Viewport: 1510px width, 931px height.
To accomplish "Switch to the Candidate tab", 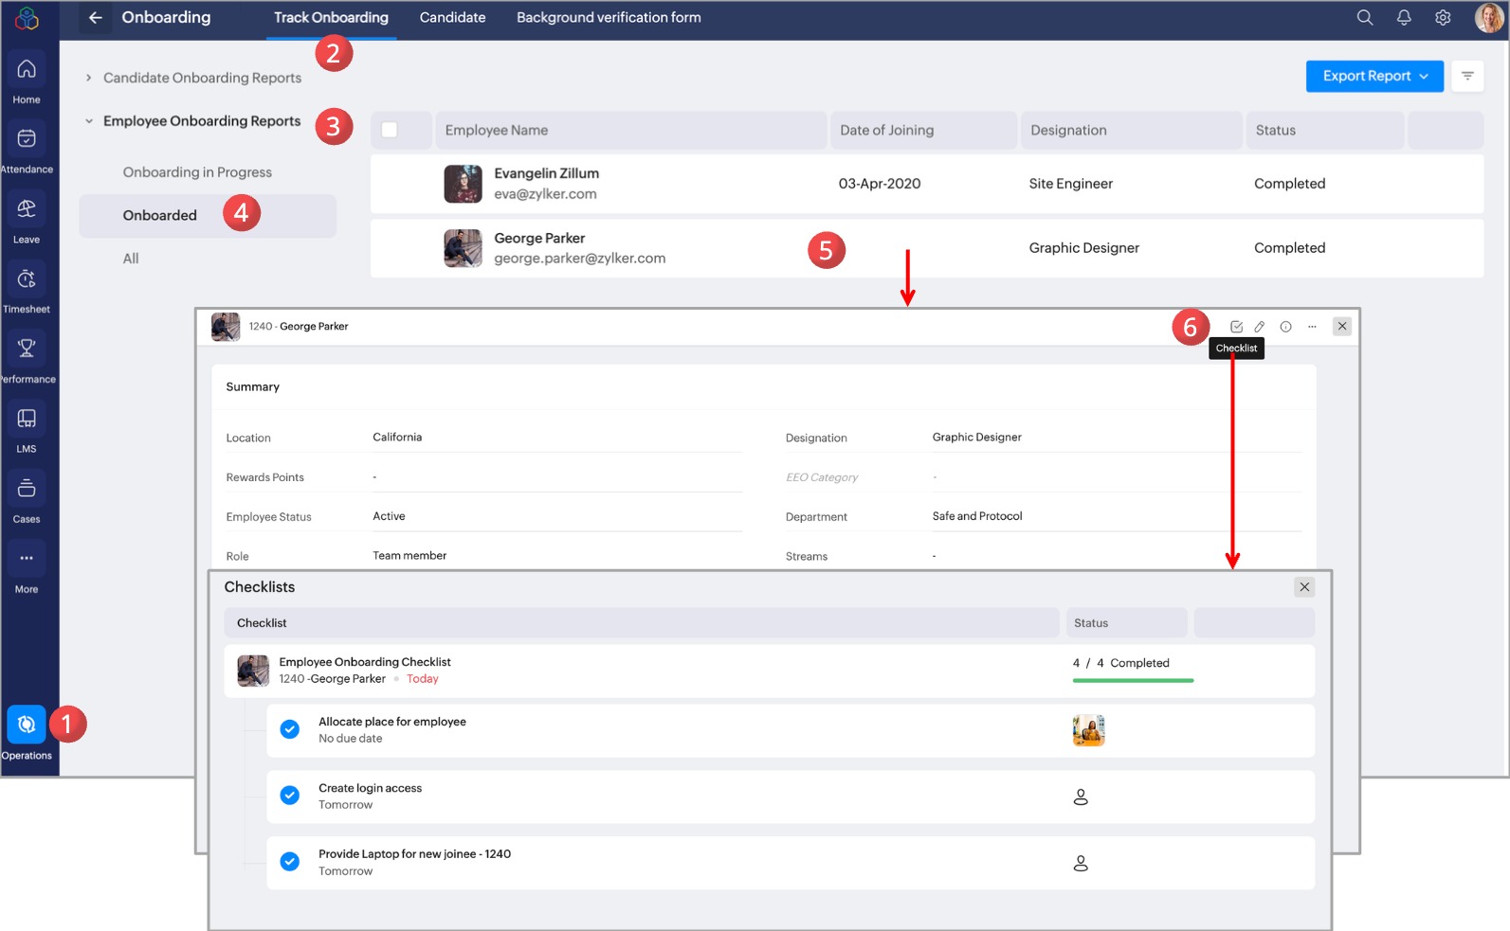I will tap(452, 18).
